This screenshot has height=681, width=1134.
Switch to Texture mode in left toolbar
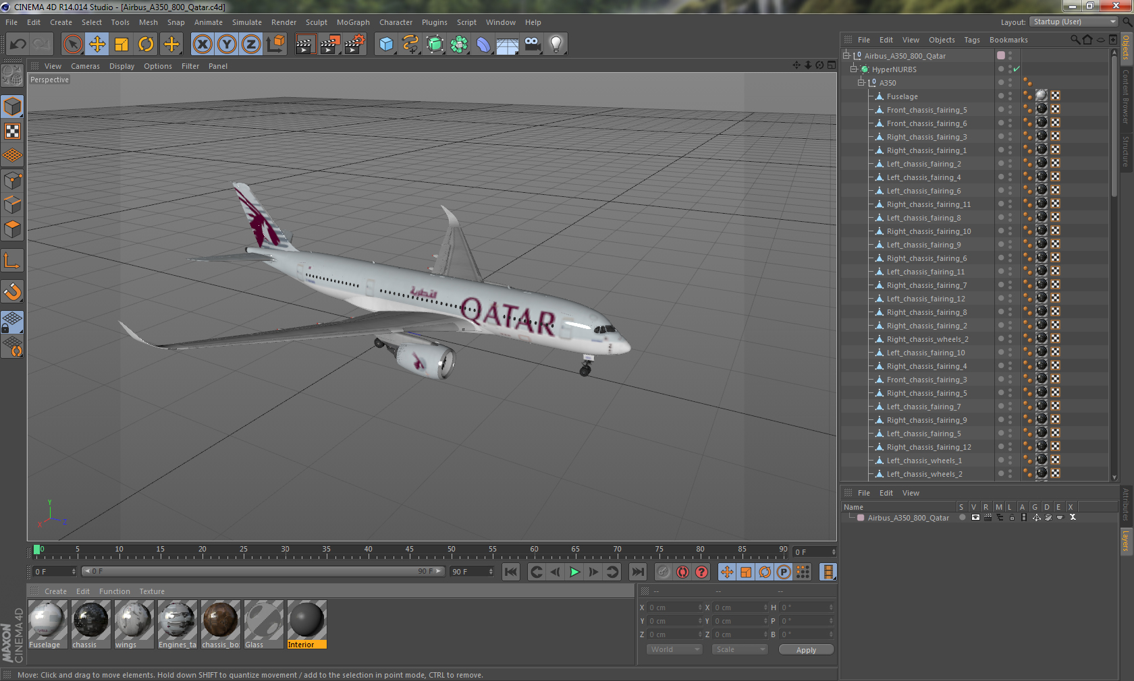click(x=12, y=131)
